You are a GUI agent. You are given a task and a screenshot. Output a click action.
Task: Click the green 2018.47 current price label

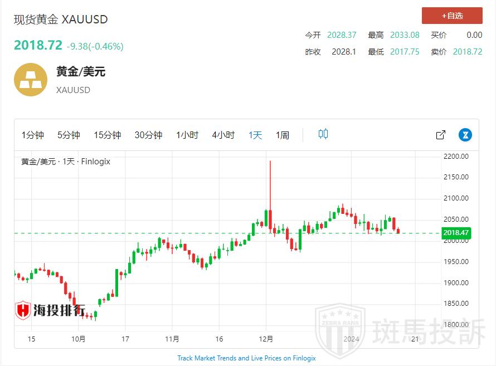(x=456, y=233)
